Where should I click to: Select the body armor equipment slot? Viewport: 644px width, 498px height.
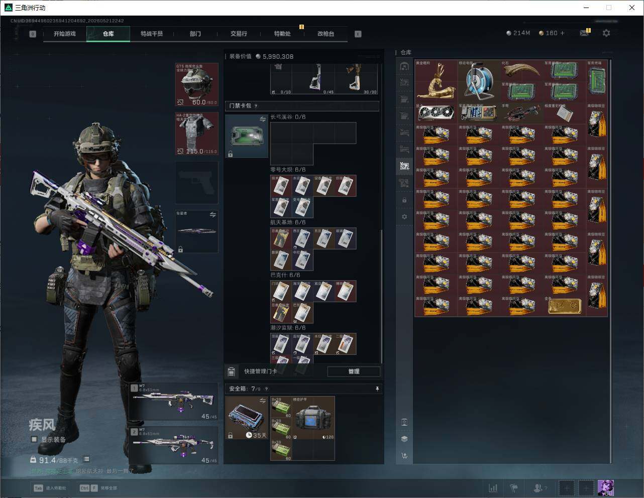pos(196,134)
